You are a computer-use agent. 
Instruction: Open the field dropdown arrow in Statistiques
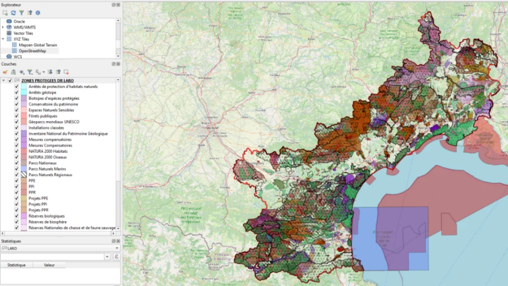107,257
